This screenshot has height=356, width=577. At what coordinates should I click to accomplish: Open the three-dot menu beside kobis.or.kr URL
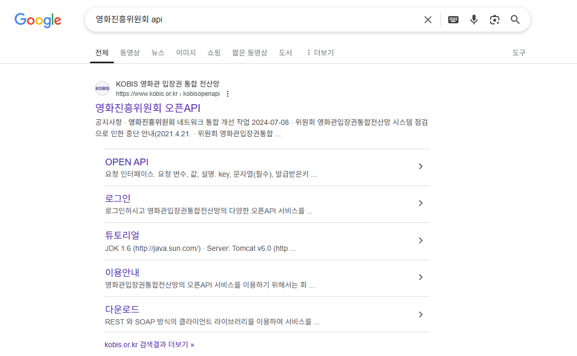(228, 94)
